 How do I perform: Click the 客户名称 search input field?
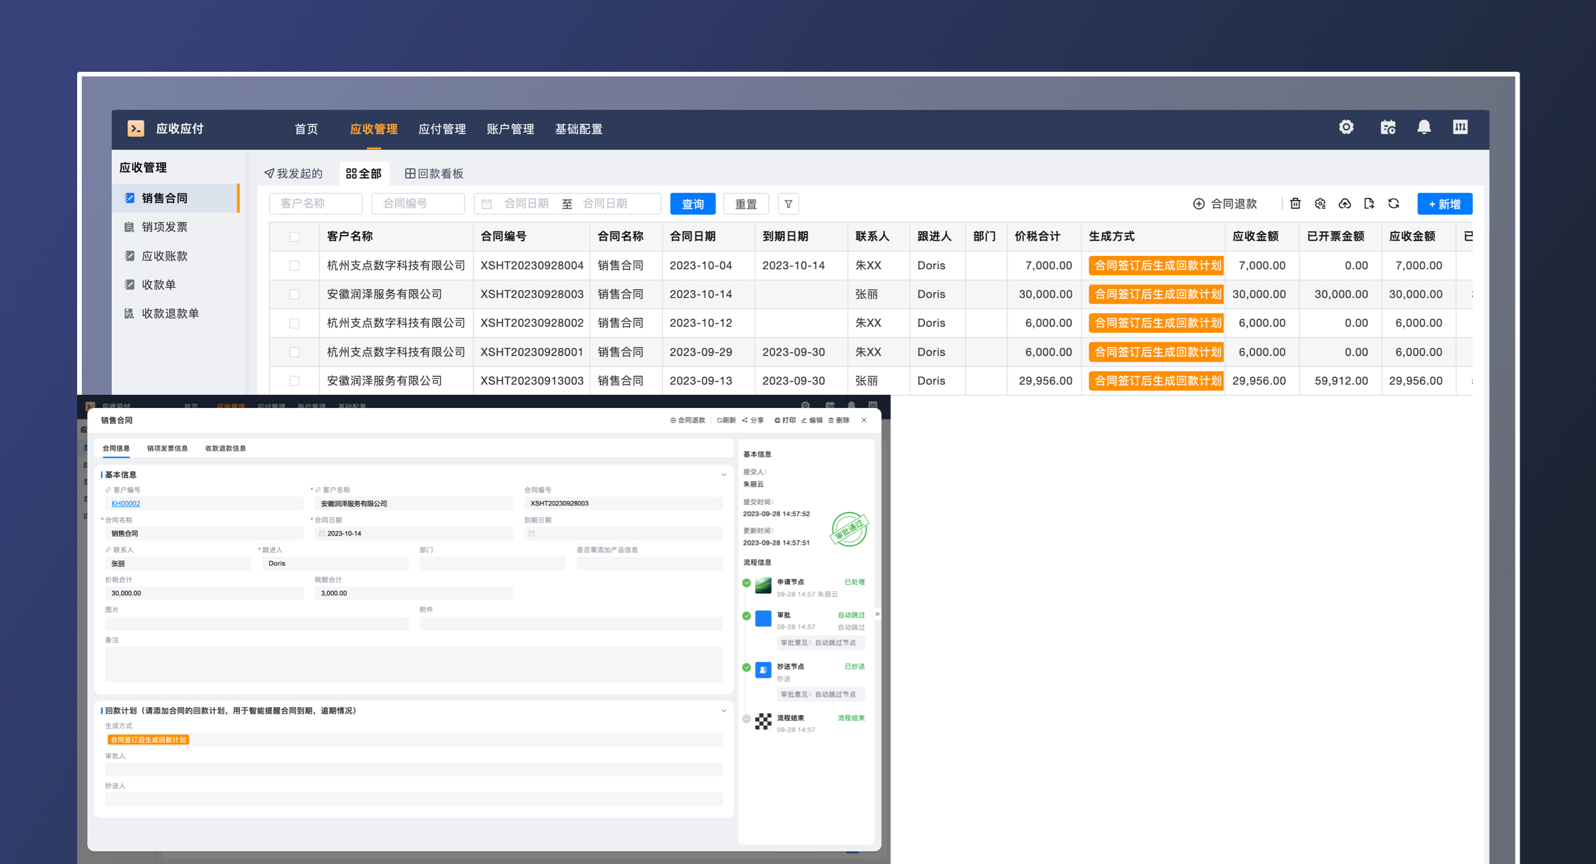[315, 203]
